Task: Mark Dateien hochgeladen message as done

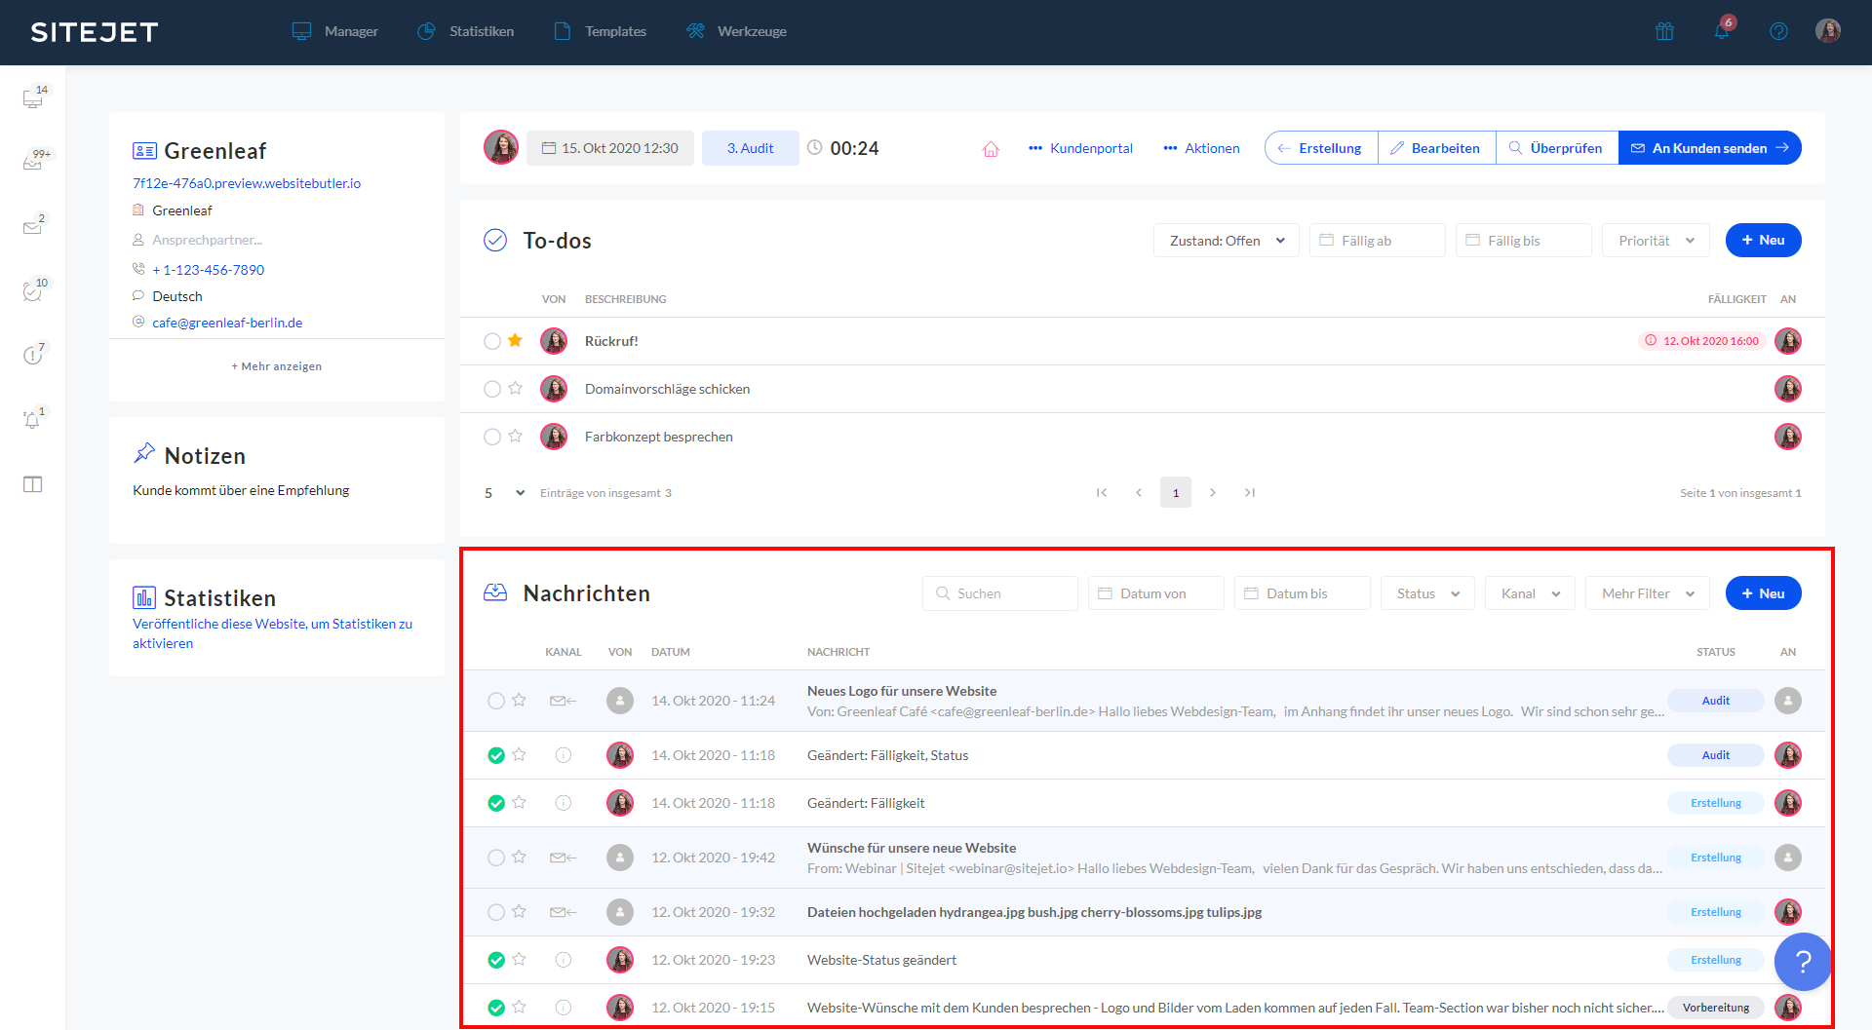Action: tap(496, 912)
